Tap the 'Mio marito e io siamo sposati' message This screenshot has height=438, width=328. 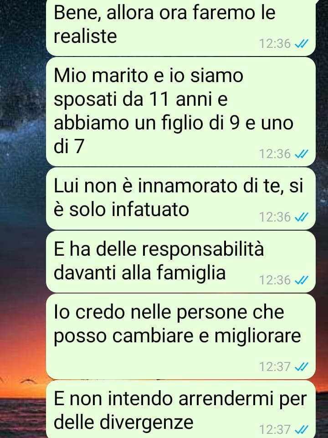(x=180, y=112)
